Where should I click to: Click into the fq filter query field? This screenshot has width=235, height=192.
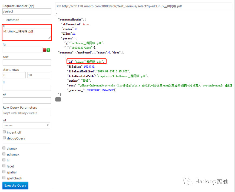click(22, 50)
